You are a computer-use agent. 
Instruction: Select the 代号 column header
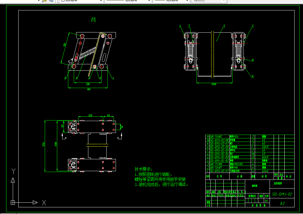(x=219, y=176)
